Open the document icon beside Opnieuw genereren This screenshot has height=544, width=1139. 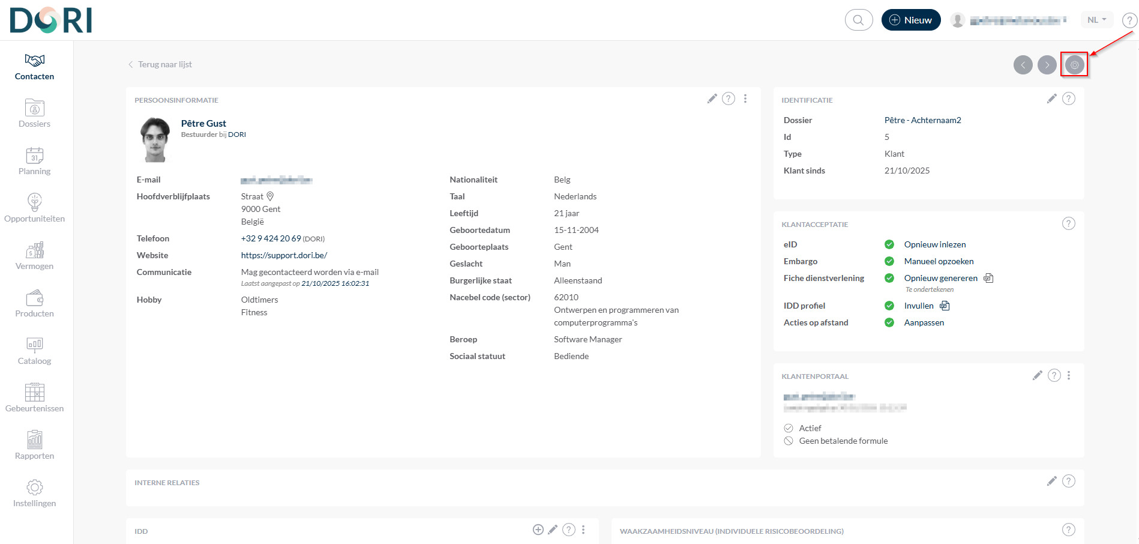coord(988,278)
